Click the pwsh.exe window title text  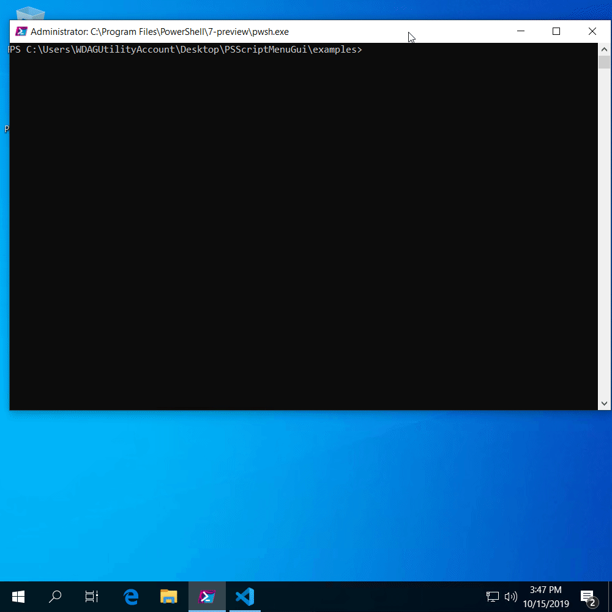tap(159, 32)
